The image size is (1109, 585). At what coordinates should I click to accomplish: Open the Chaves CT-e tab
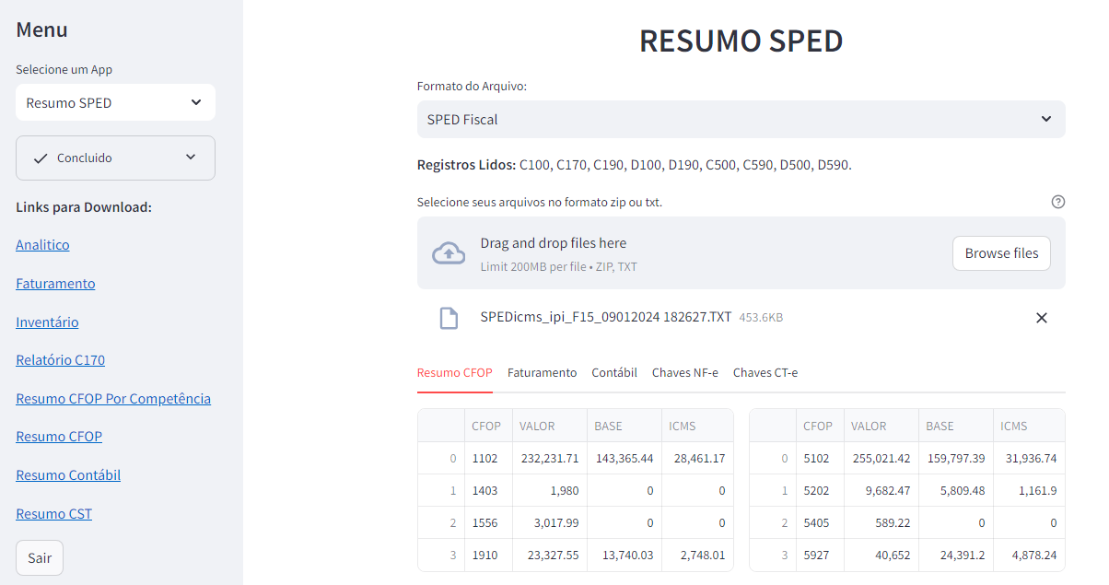click(x=765, y=373)
